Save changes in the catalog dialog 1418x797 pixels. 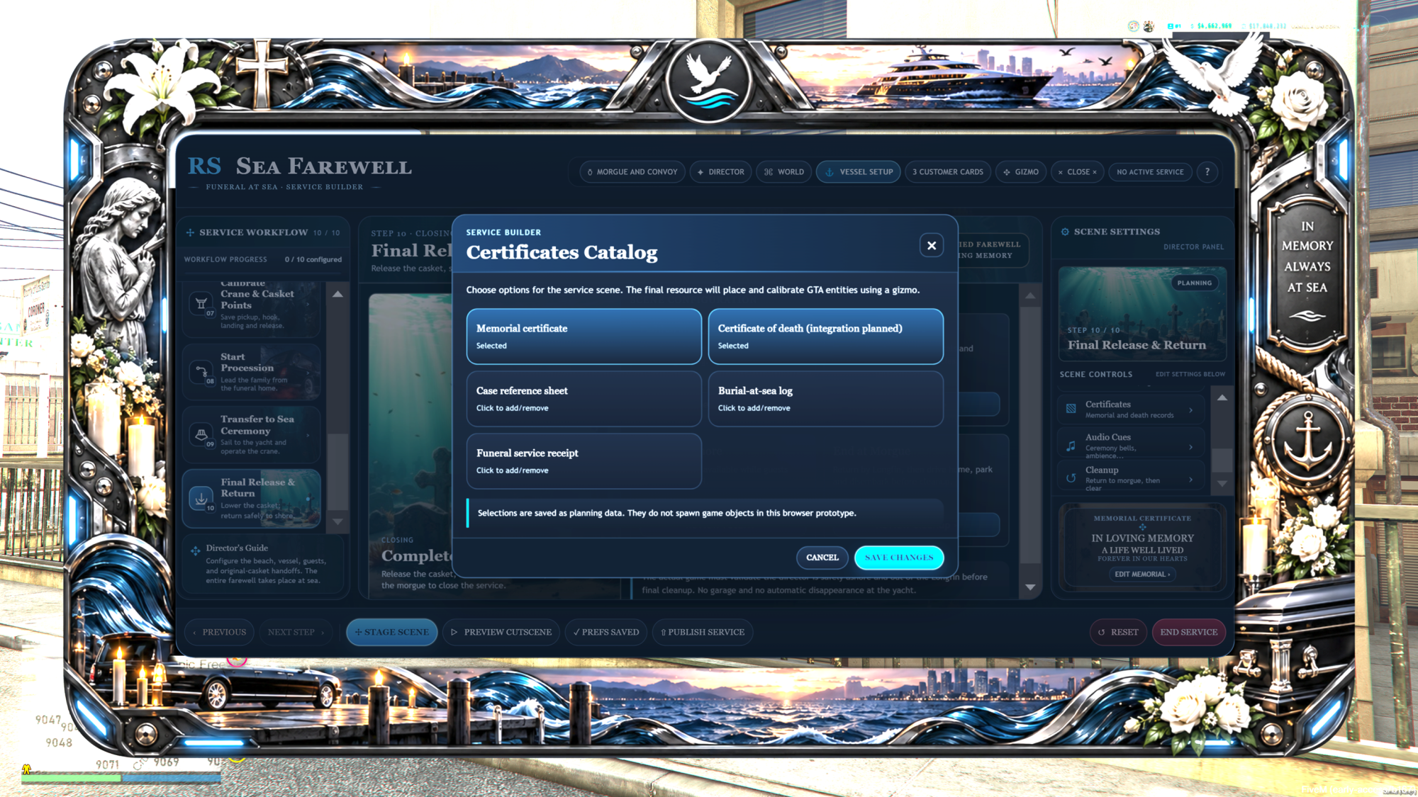[898, 558]
